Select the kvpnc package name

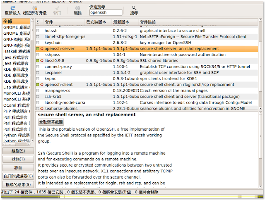click(x=50, y=79)
